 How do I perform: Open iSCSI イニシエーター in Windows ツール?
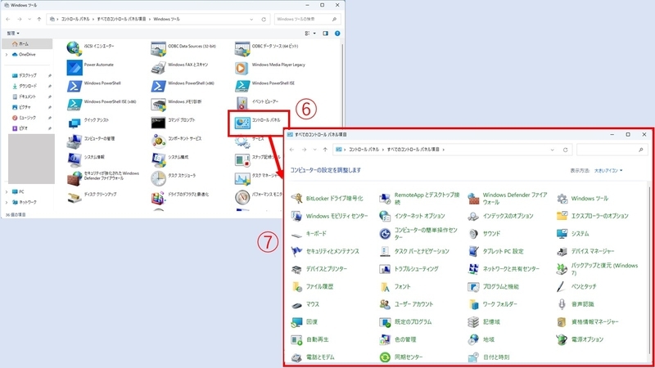point(90,47)
